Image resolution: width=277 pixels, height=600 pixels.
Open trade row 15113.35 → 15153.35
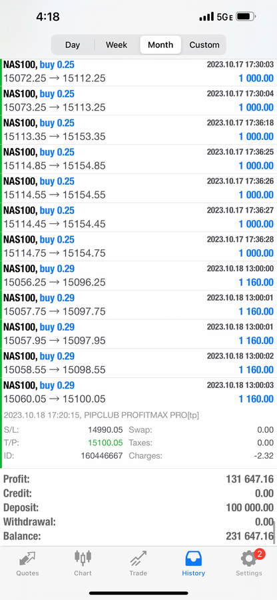tap(139, 130)
